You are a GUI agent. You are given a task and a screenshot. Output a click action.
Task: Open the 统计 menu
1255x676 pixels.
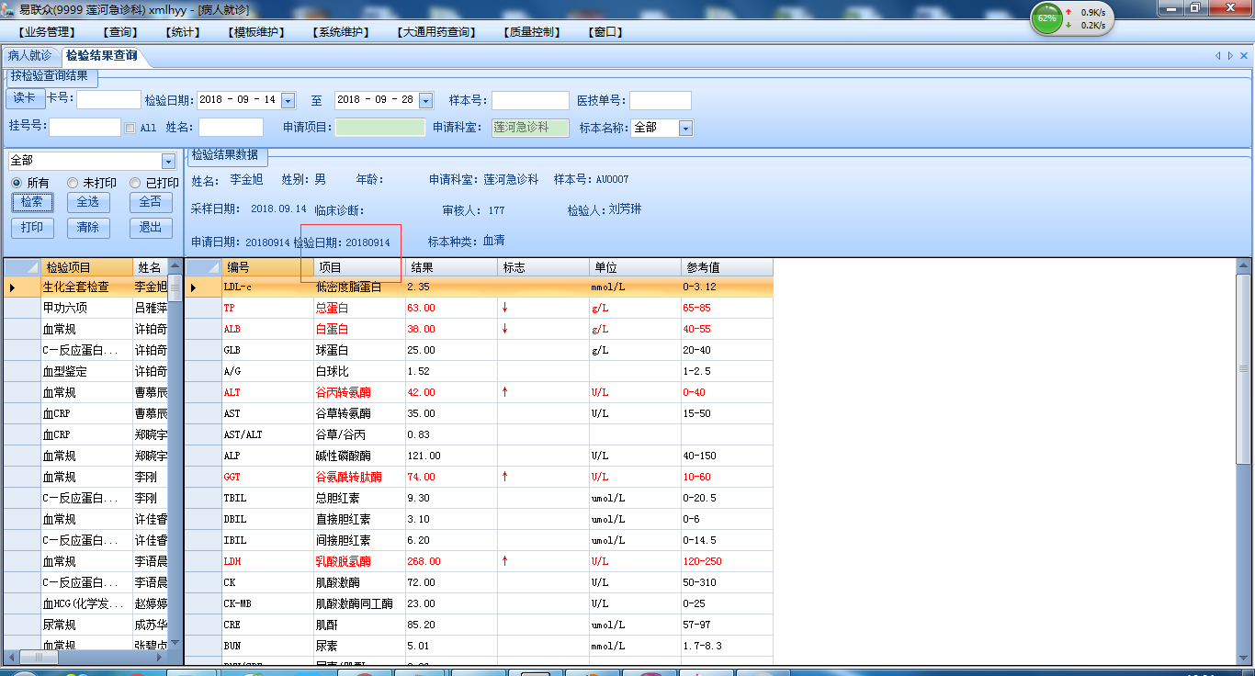(184, 32)
